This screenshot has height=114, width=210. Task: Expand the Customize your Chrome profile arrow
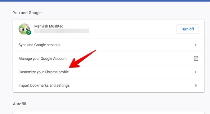click(x=196, y=72)
